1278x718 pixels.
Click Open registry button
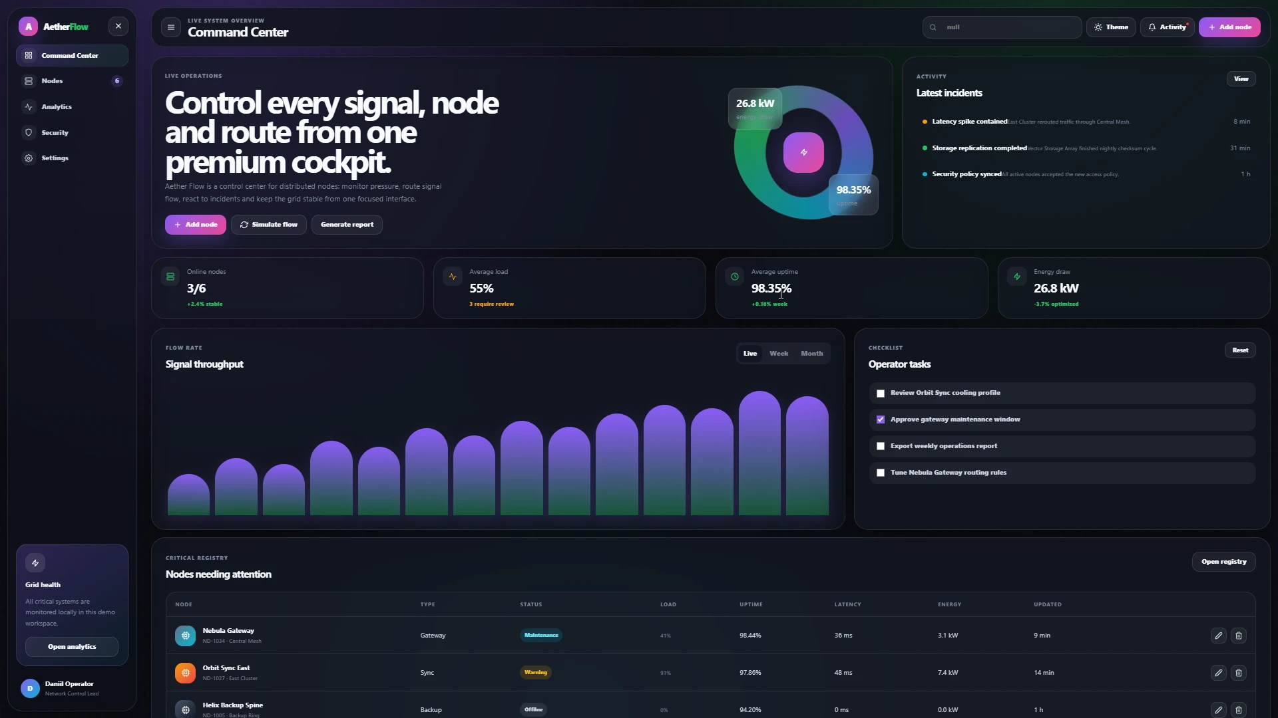coord(1223,562)
